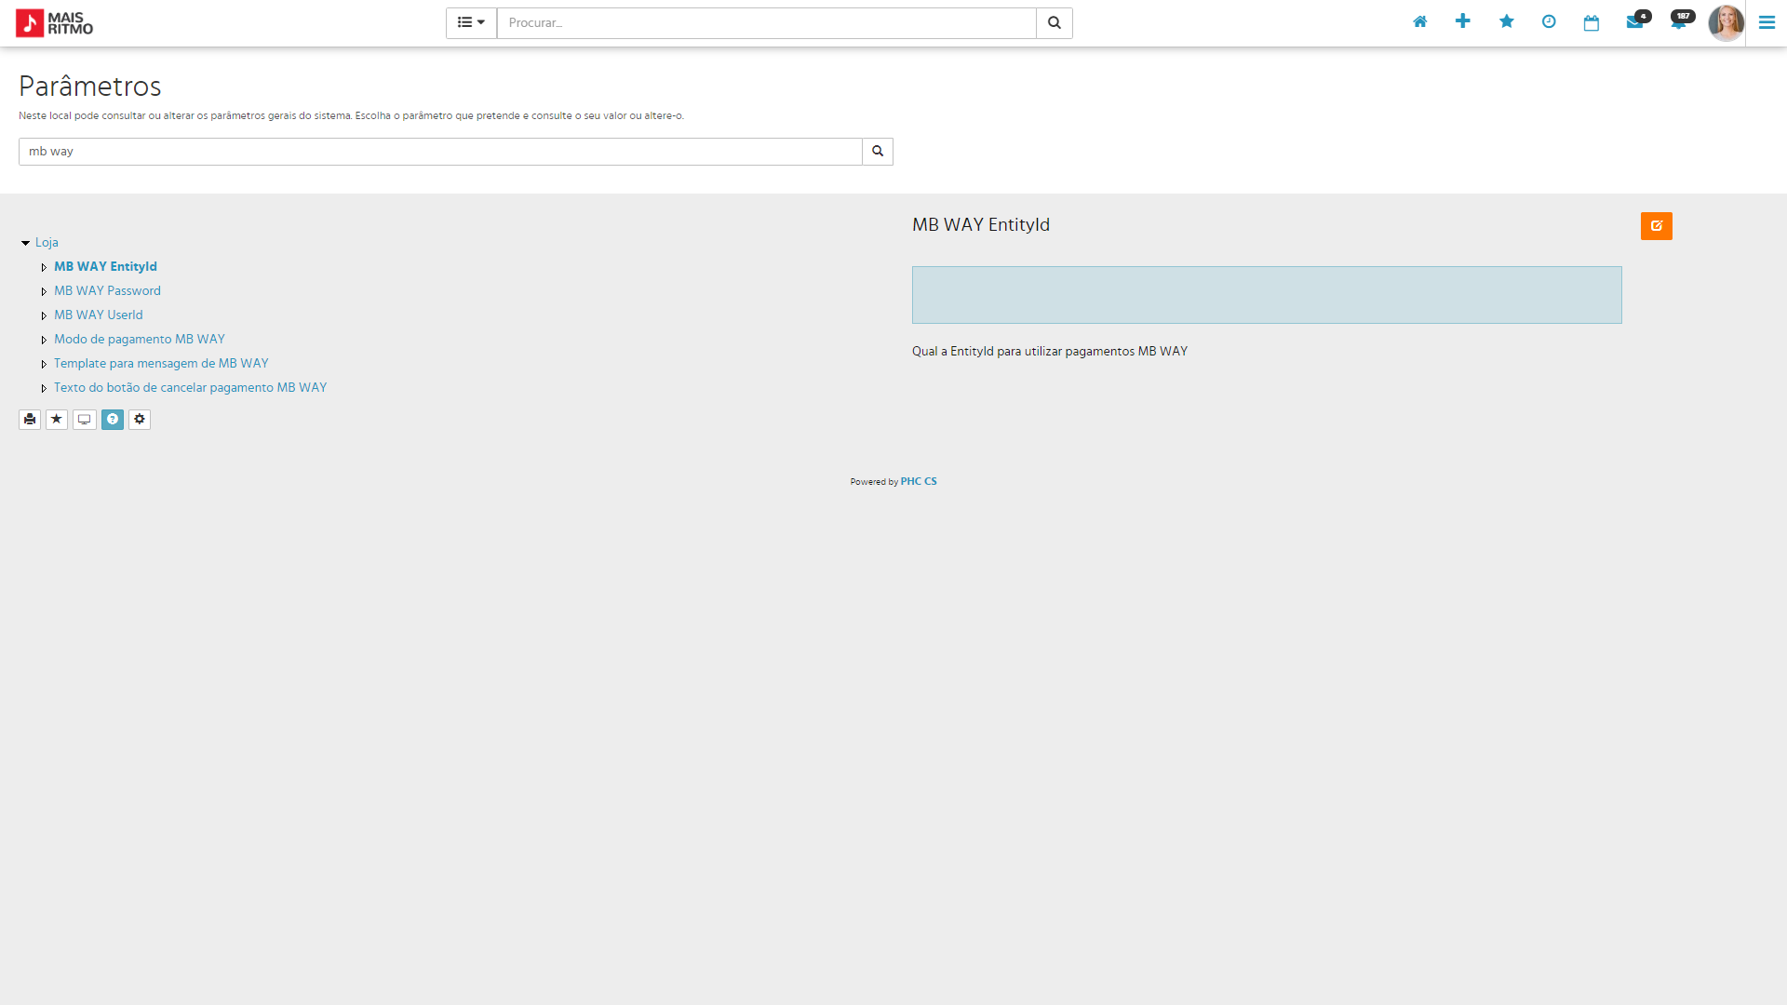
Task: Click the favorite star button below tree
Action: [57, 420]
